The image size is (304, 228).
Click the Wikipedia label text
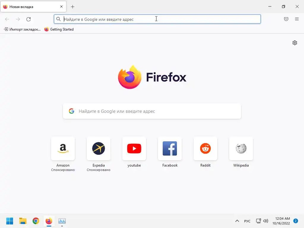click(241, 165)
